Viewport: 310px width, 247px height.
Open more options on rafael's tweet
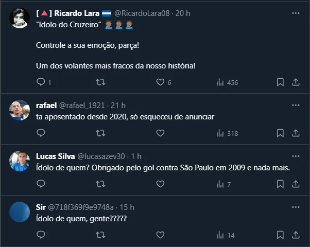click(296, 105)
